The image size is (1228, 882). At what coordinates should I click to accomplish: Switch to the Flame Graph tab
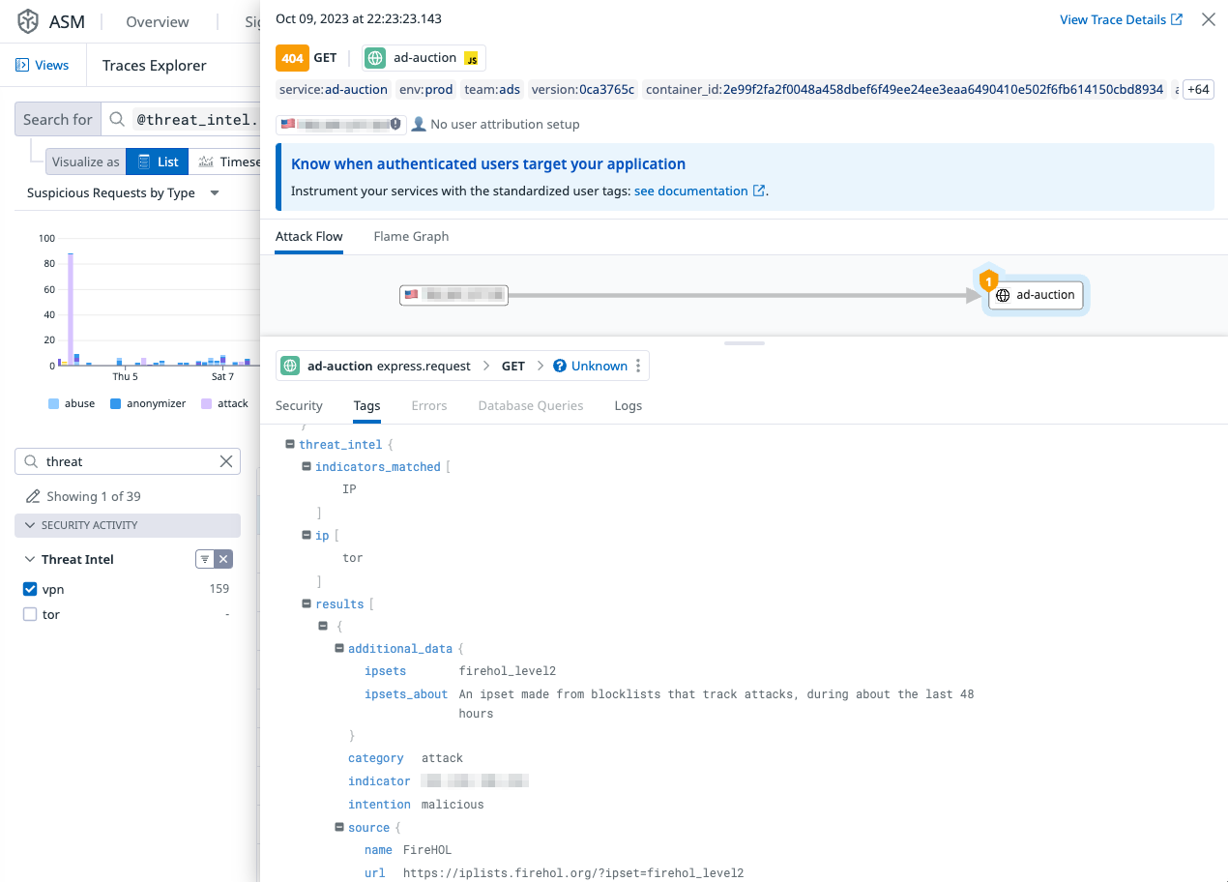pos(411,236)
